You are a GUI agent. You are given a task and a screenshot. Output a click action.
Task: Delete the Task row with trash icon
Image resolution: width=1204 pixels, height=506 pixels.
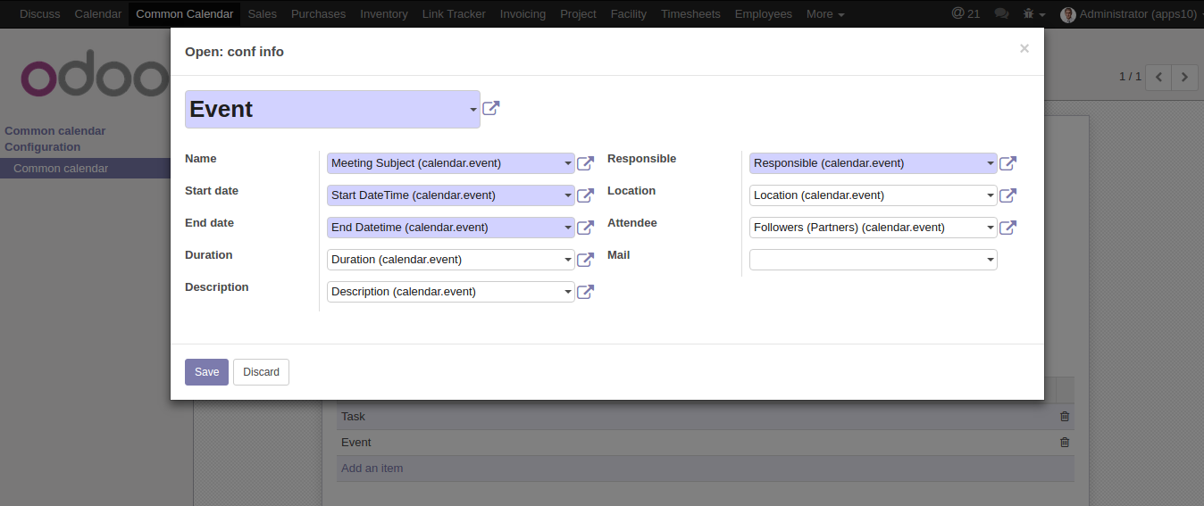pos(1064,416)
